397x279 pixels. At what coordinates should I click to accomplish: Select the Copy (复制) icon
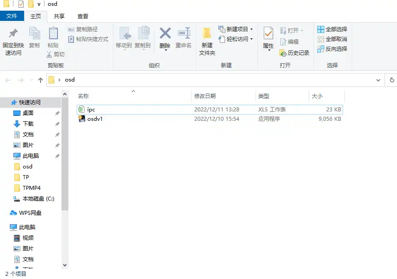[x=34, y=38]
